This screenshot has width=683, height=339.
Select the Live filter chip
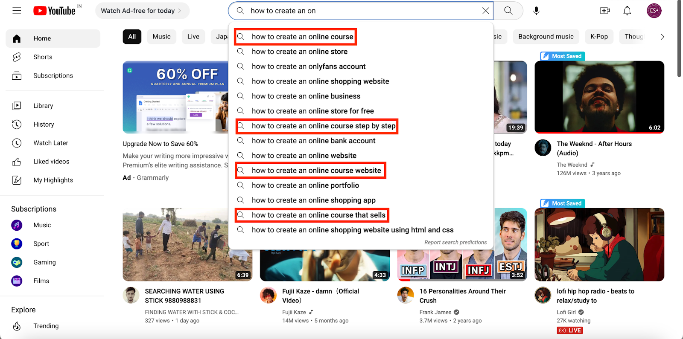pos(193,37)
